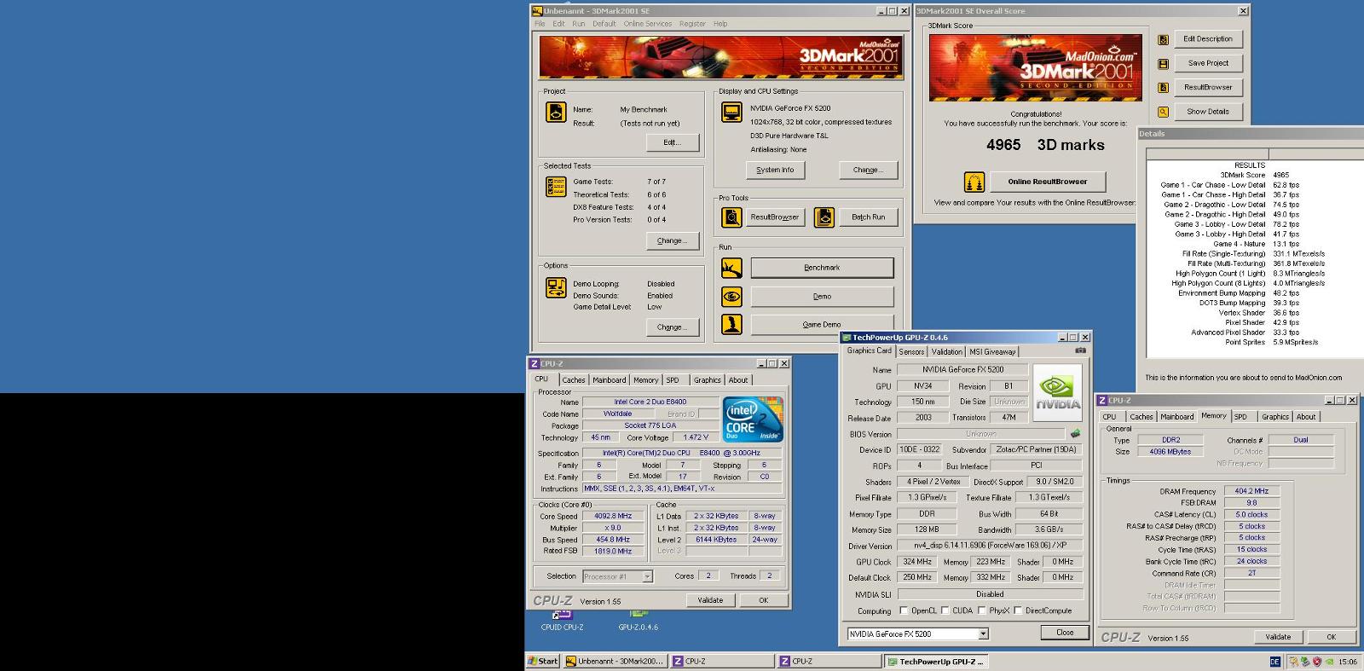The width and height of the screenshot is (1364, 671).
Task: Click the Show Details magnifier icon
Action: (1163, 112)
